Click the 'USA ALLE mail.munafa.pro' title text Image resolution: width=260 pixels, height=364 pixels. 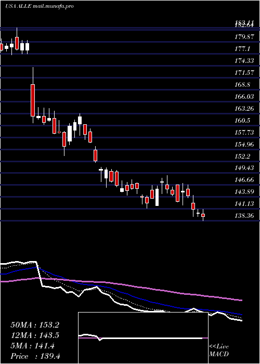[x=39, y=6]
